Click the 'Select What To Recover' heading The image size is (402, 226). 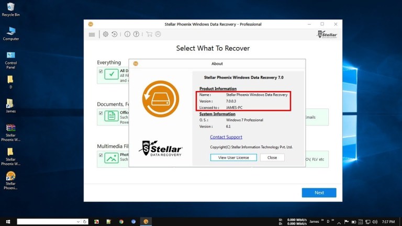pos(213,48)
